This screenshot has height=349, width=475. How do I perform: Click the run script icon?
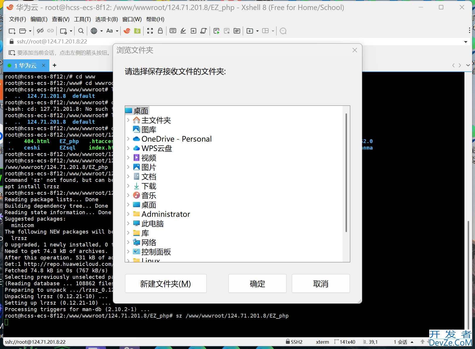pyautogui.click(x=217, y=31)
